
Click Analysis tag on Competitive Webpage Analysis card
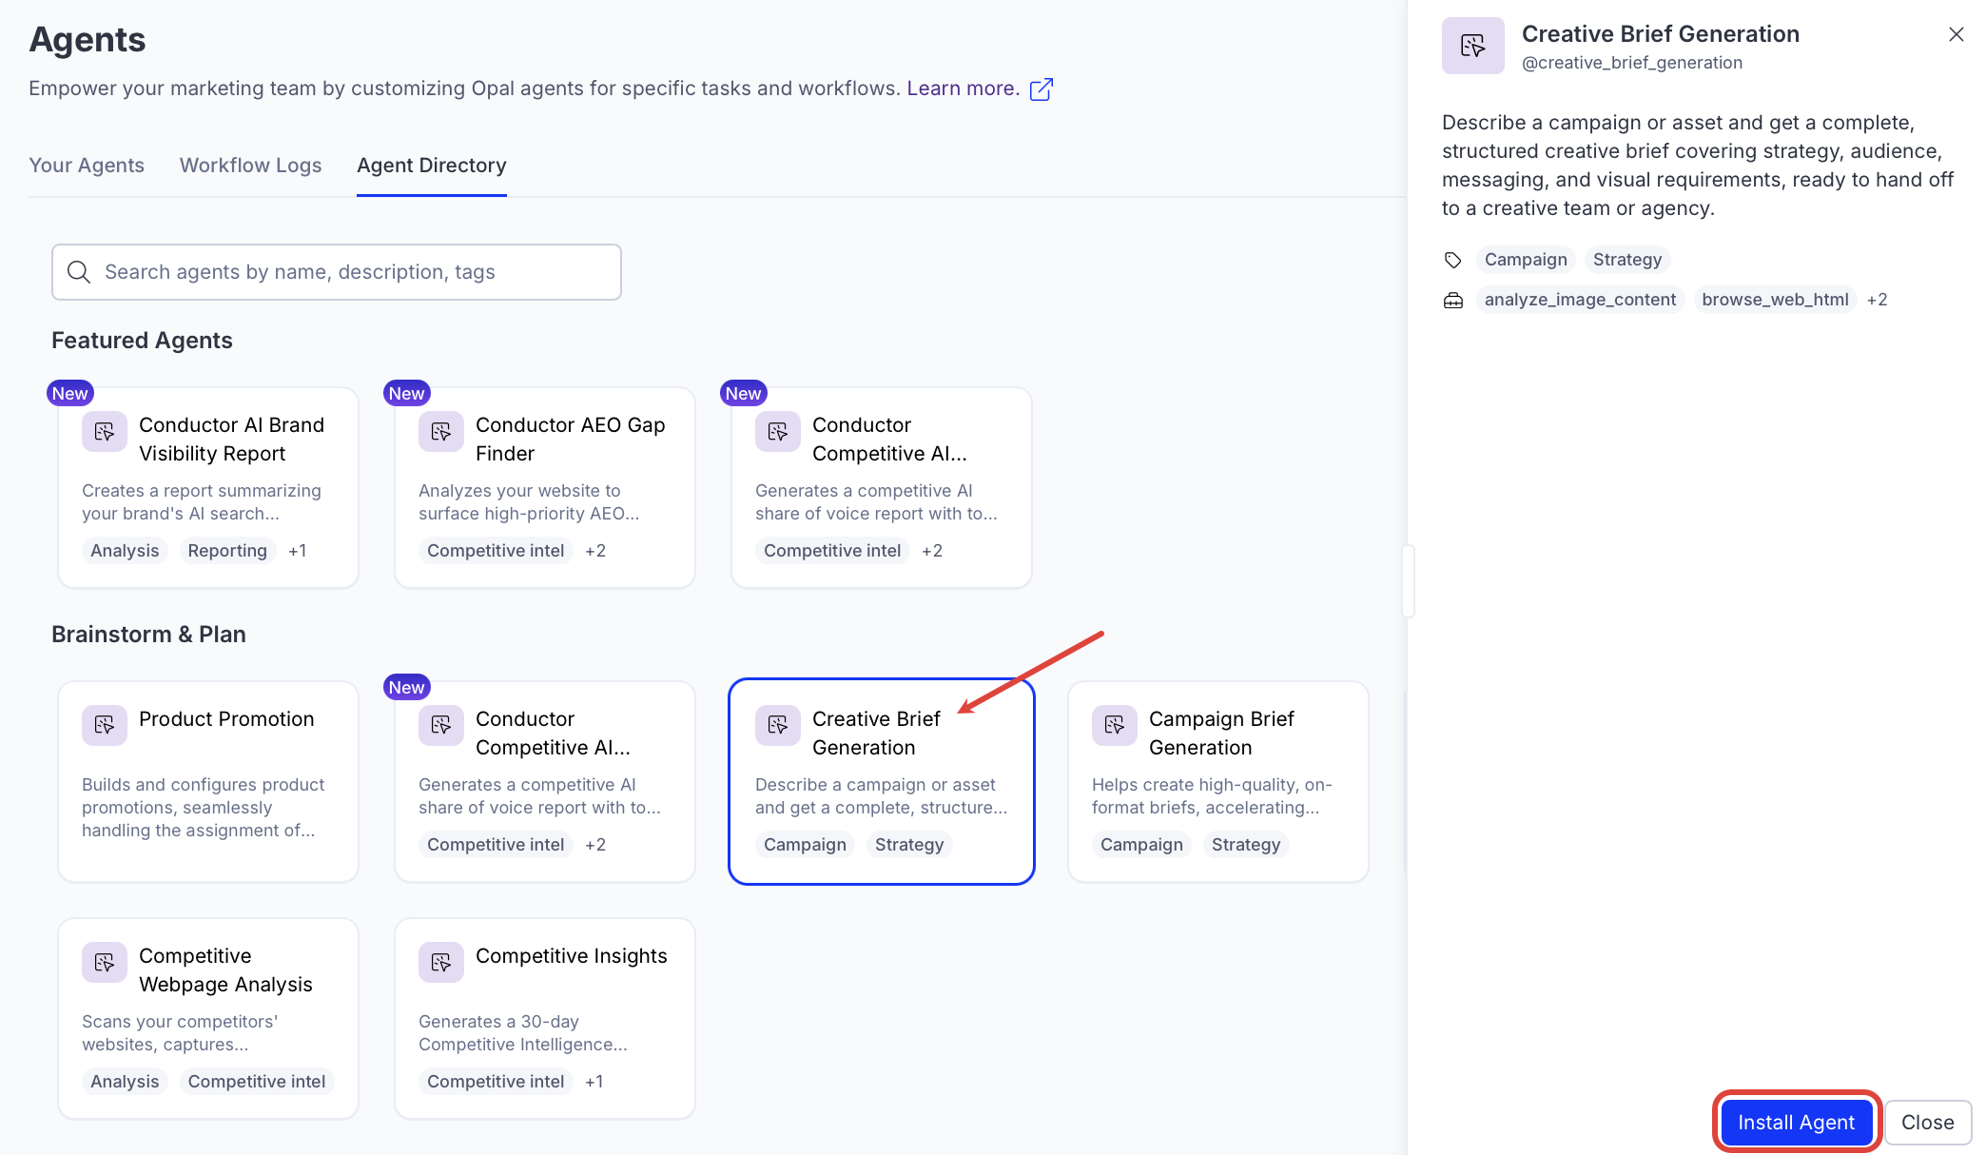[125, 1082]
